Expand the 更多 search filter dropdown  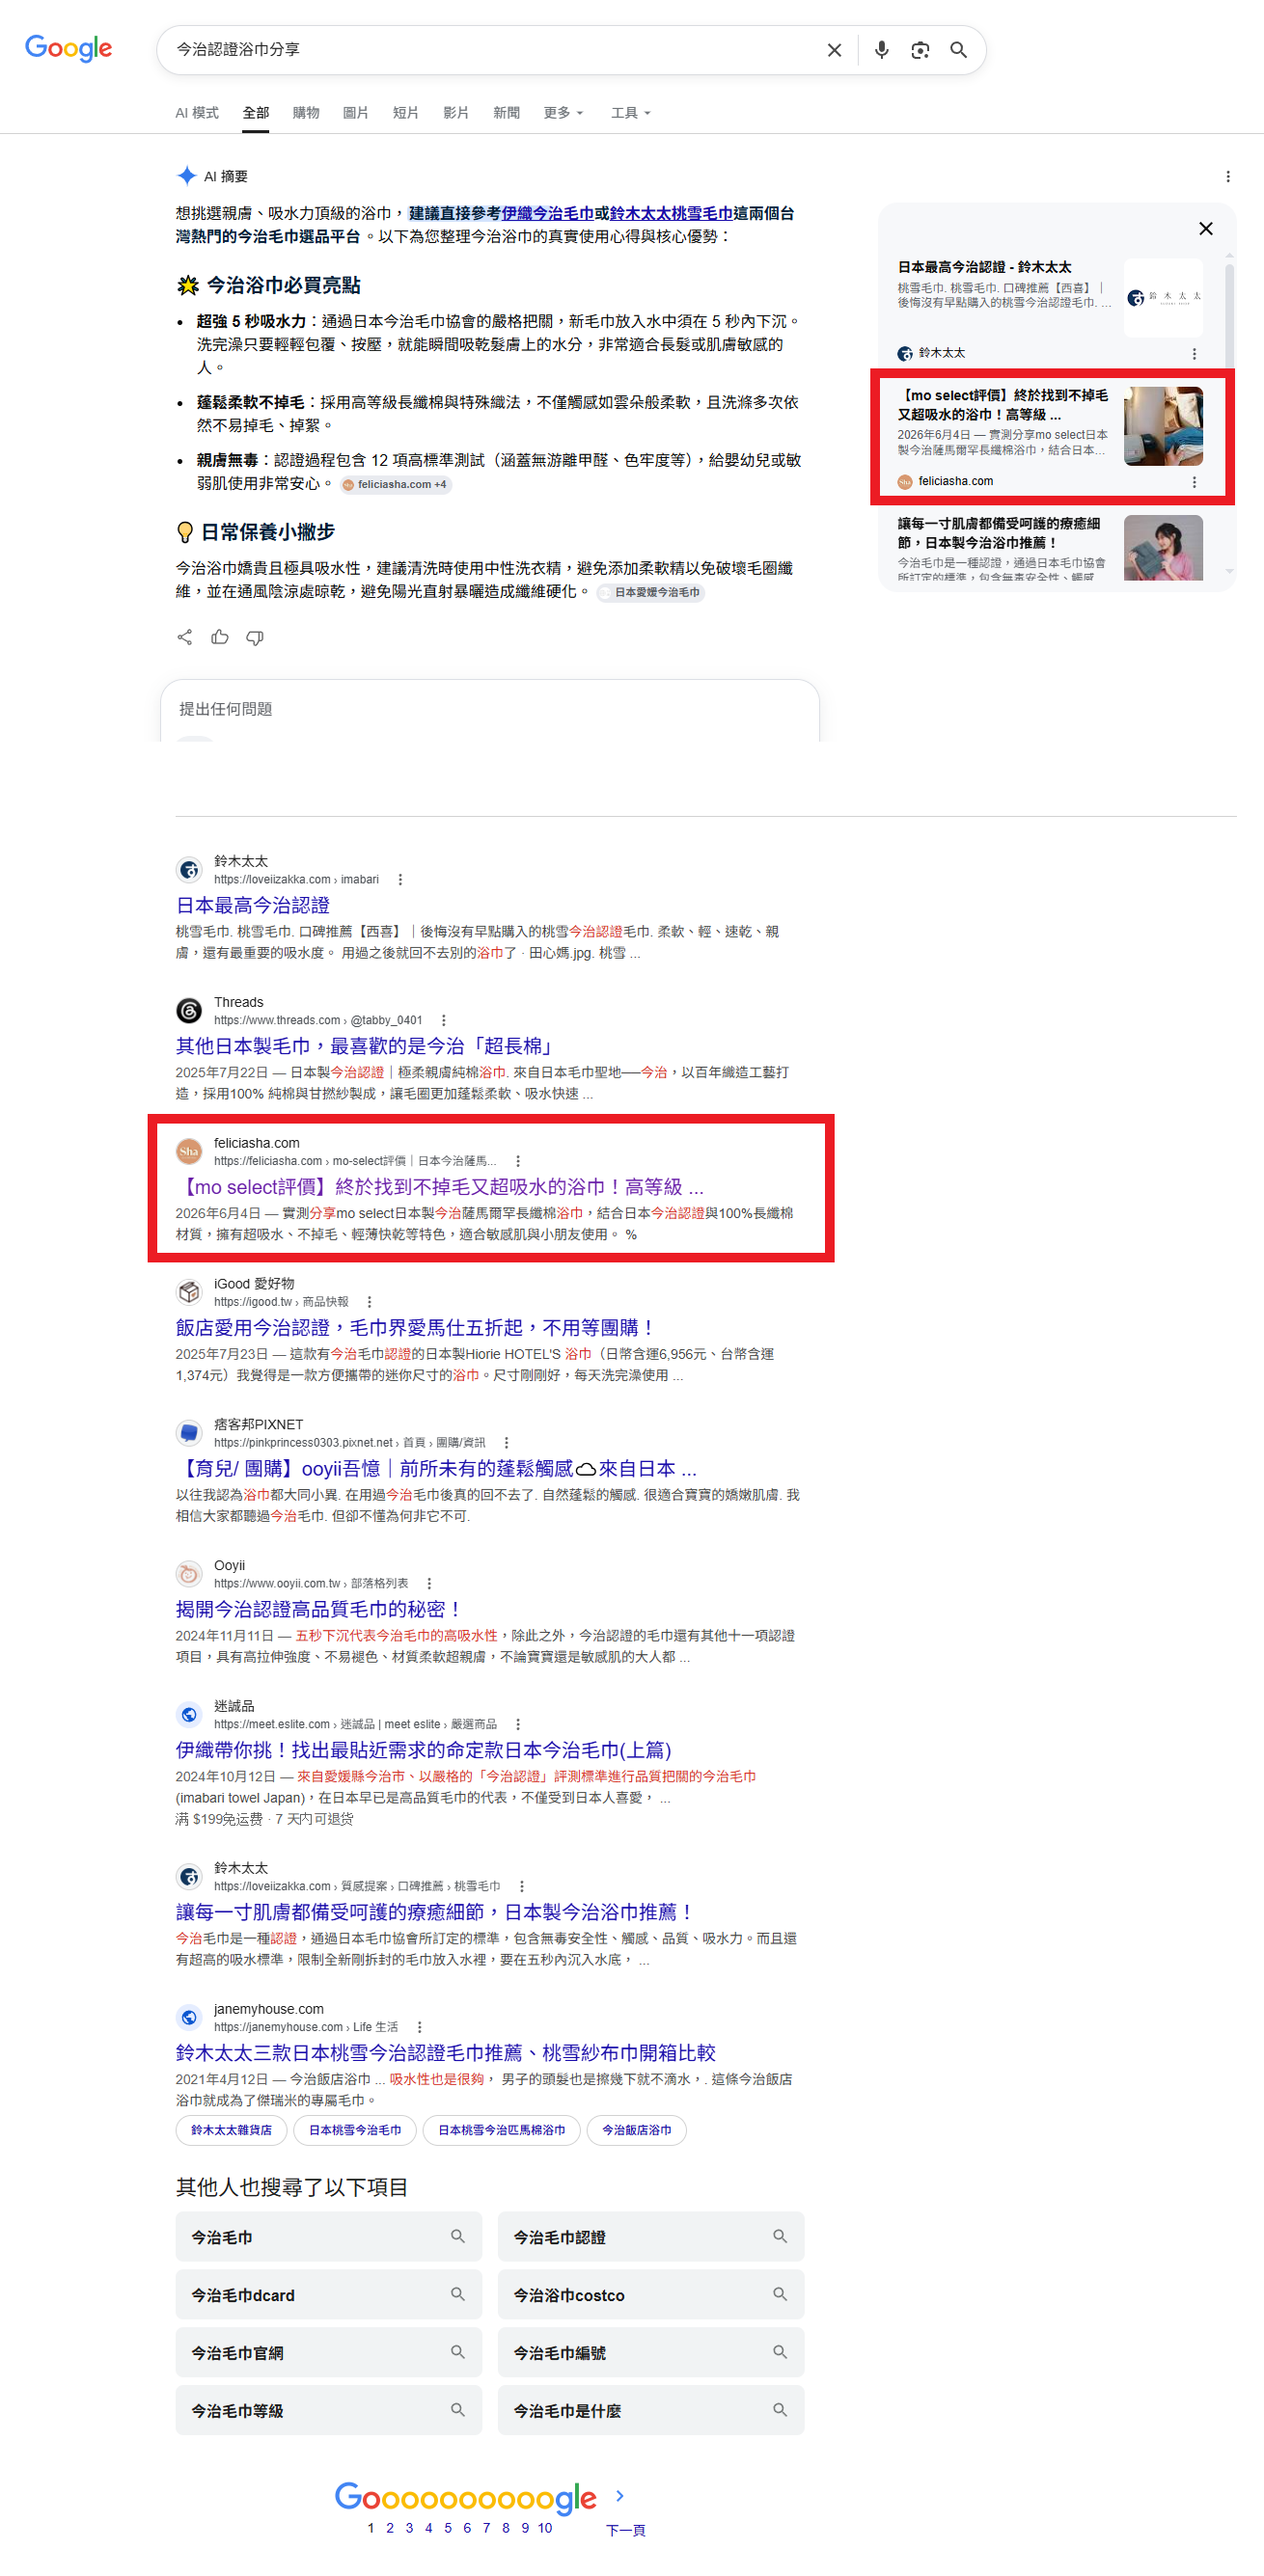(x=563, y=113)
